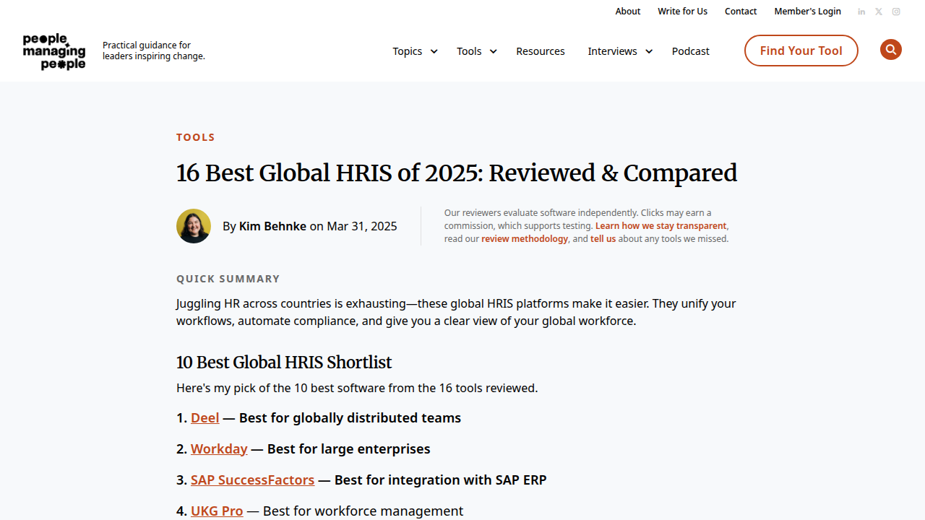Click 'Best for large enterprises' text
The height and width of the screenshot is (520, 925).
[x=349, y=449]
